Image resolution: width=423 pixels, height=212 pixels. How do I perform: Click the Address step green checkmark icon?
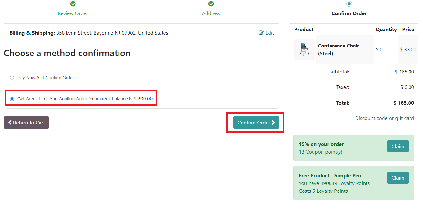[x=211, y=4]
